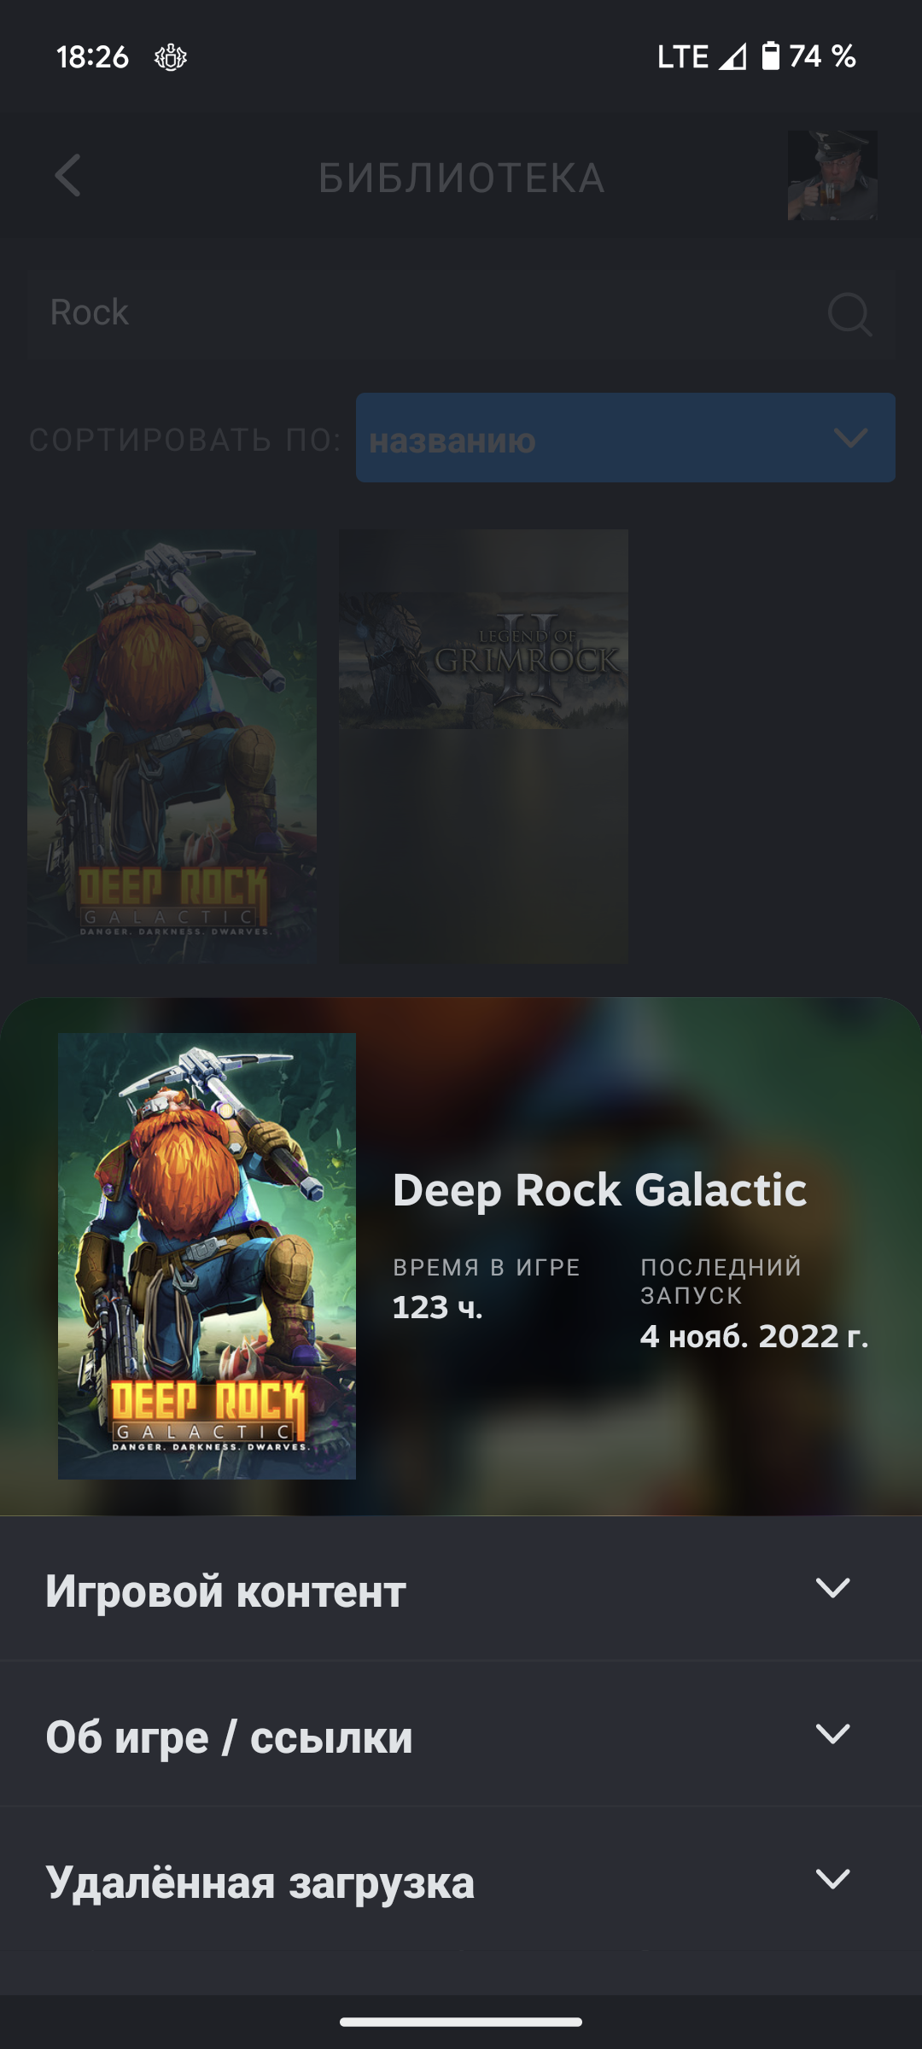The image size is (922, 2049).
Task: Open the user profile avatar
Action: point(832,176)
